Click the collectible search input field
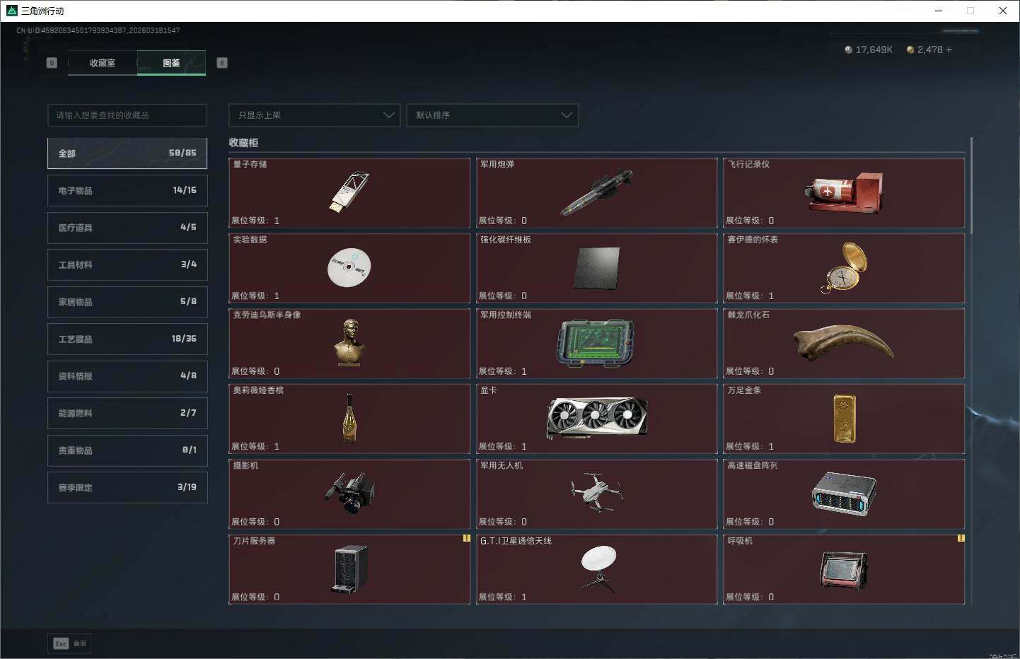Image resolution: width=1020 pixels, height=659 pixels. [x=127, y=115]
